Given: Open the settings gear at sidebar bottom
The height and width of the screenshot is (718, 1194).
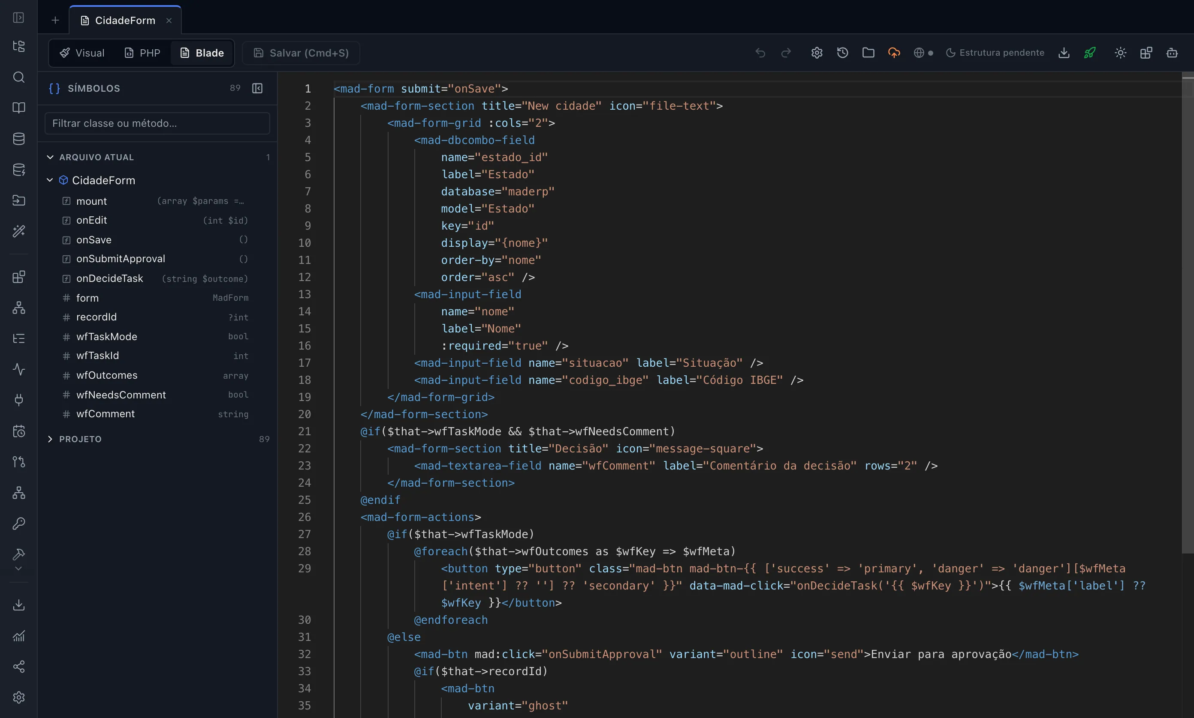Looking at the screenshot, I should (x=18, y=698).
